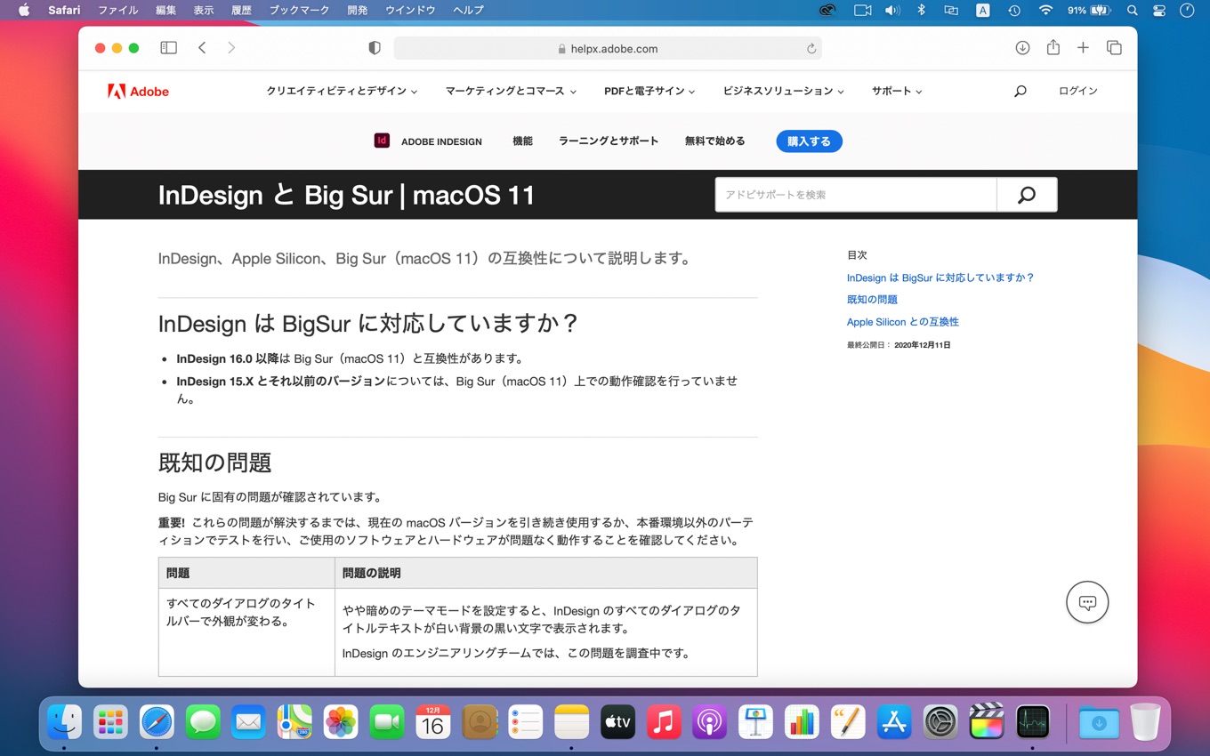Expand the PDFと電子サイン menu

(x=649, y=91)
